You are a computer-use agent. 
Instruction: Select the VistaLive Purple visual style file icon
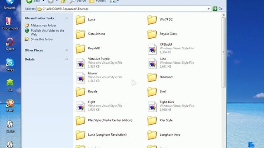[81, 64]
